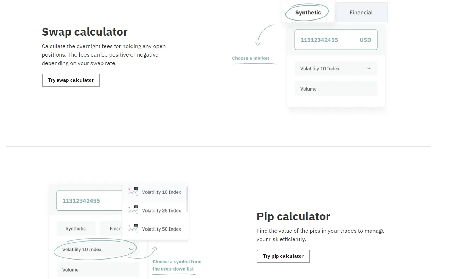
Task: Click the chevron arrow in swap market dropdown
Action: pyautogui.click(x=369, y=69)
